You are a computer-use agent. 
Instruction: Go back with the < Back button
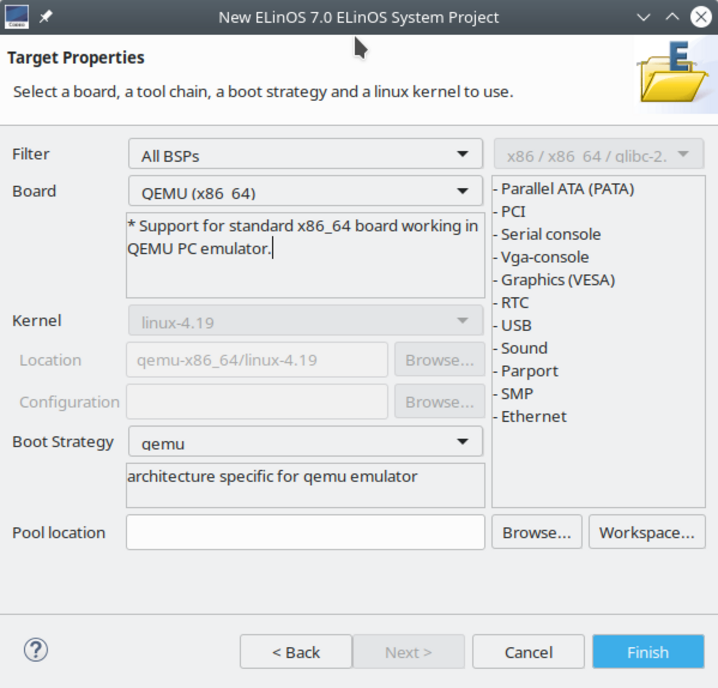tap(296, 652)
